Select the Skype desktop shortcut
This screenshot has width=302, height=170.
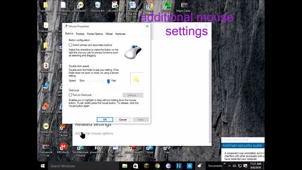(150, 150)
